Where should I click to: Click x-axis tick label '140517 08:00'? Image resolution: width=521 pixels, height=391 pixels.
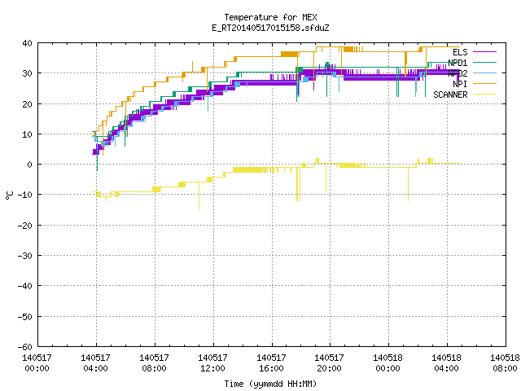(x=154, y=363)
